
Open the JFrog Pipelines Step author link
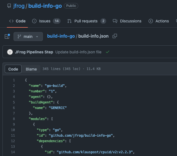click(34, 52)
